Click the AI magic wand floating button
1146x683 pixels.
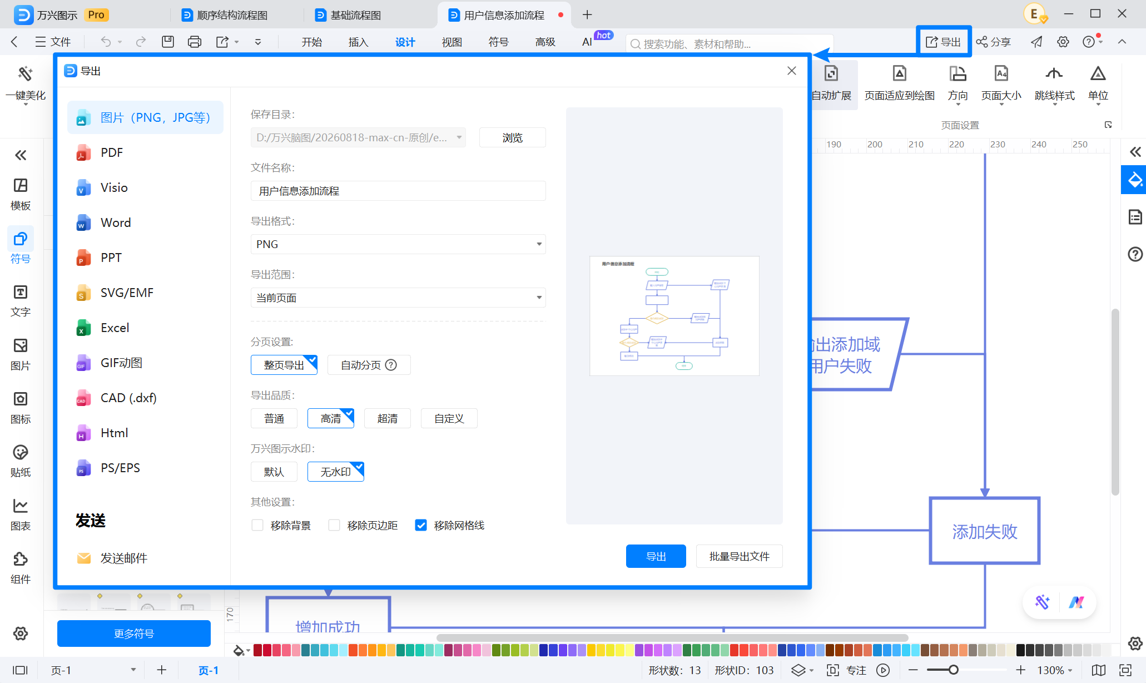tap(1041, 602)
